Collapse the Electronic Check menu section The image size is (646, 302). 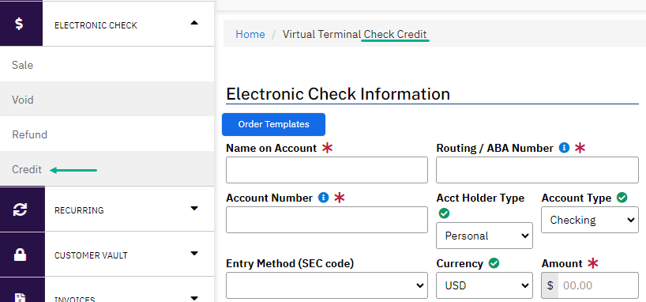pyautogui.click(x=194, y=23)
